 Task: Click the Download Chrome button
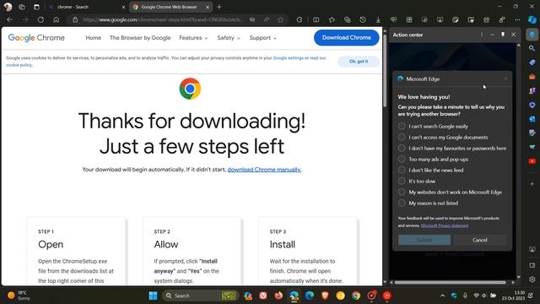coord(347,37)
